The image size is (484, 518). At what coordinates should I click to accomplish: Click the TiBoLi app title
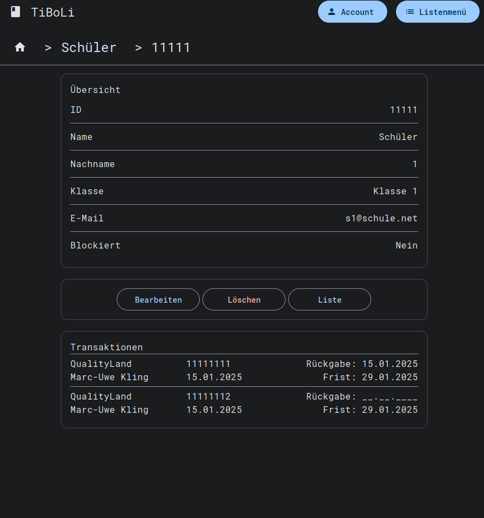click(53, 12)
